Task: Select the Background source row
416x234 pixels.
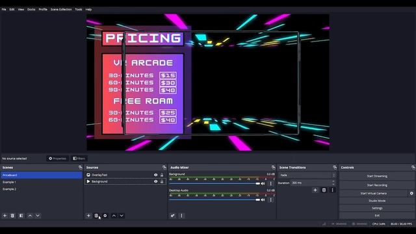Action: click(x=125, y=181)
